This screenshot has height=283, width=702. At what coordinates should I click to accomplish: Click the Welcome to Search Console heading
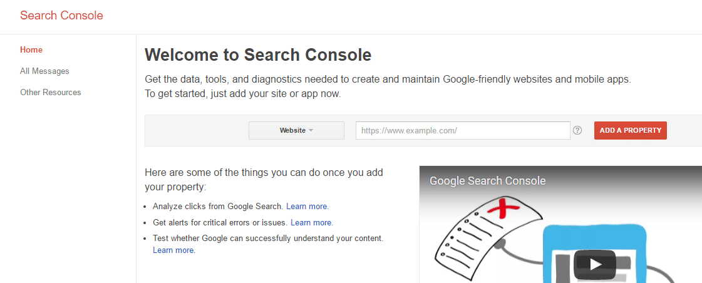(x=258, y=55)
